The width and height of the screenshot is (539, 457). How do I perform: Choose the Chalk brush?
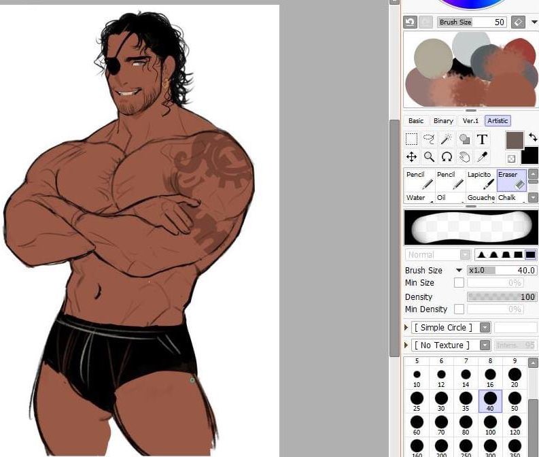(x=512, y=197)
